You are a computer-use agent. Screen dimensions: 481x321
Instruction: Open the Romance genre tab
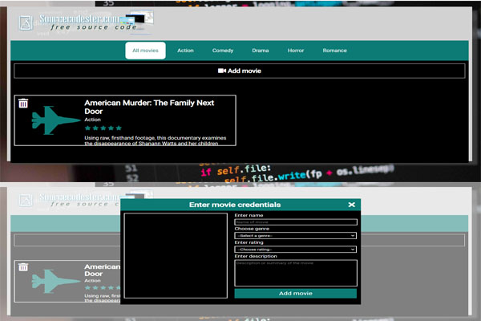pos(334,51)
